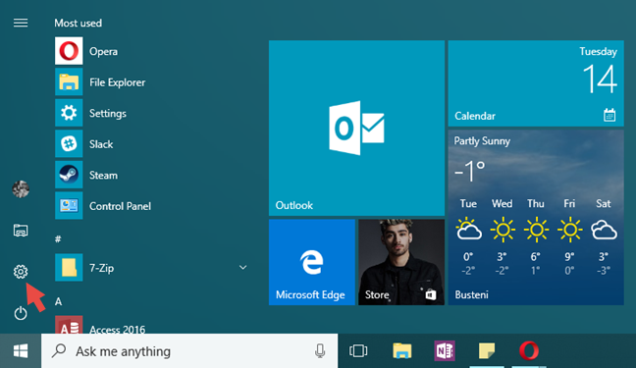Image resolution: width=636 pixels, height=368 pixels.
Task: Click the user account avatar
Action: 21,189
